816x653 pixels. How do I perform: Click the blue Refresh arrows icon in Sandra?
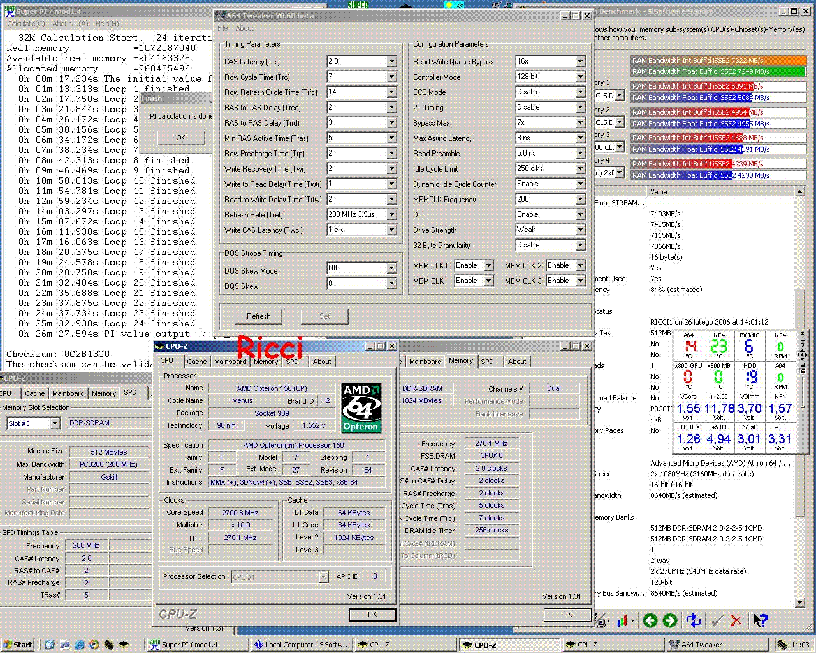pyautogui.click(x=694, y=620)
